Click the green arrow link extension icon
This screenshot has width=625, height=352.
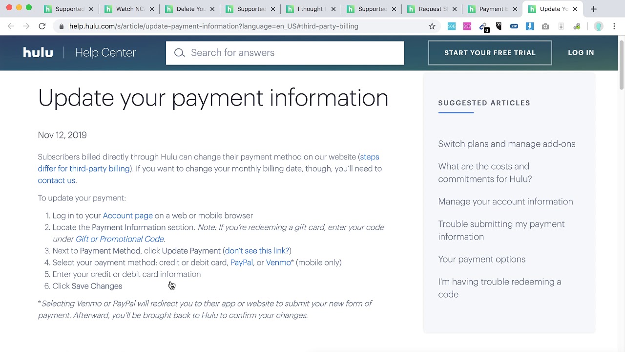tap(577, 26)
